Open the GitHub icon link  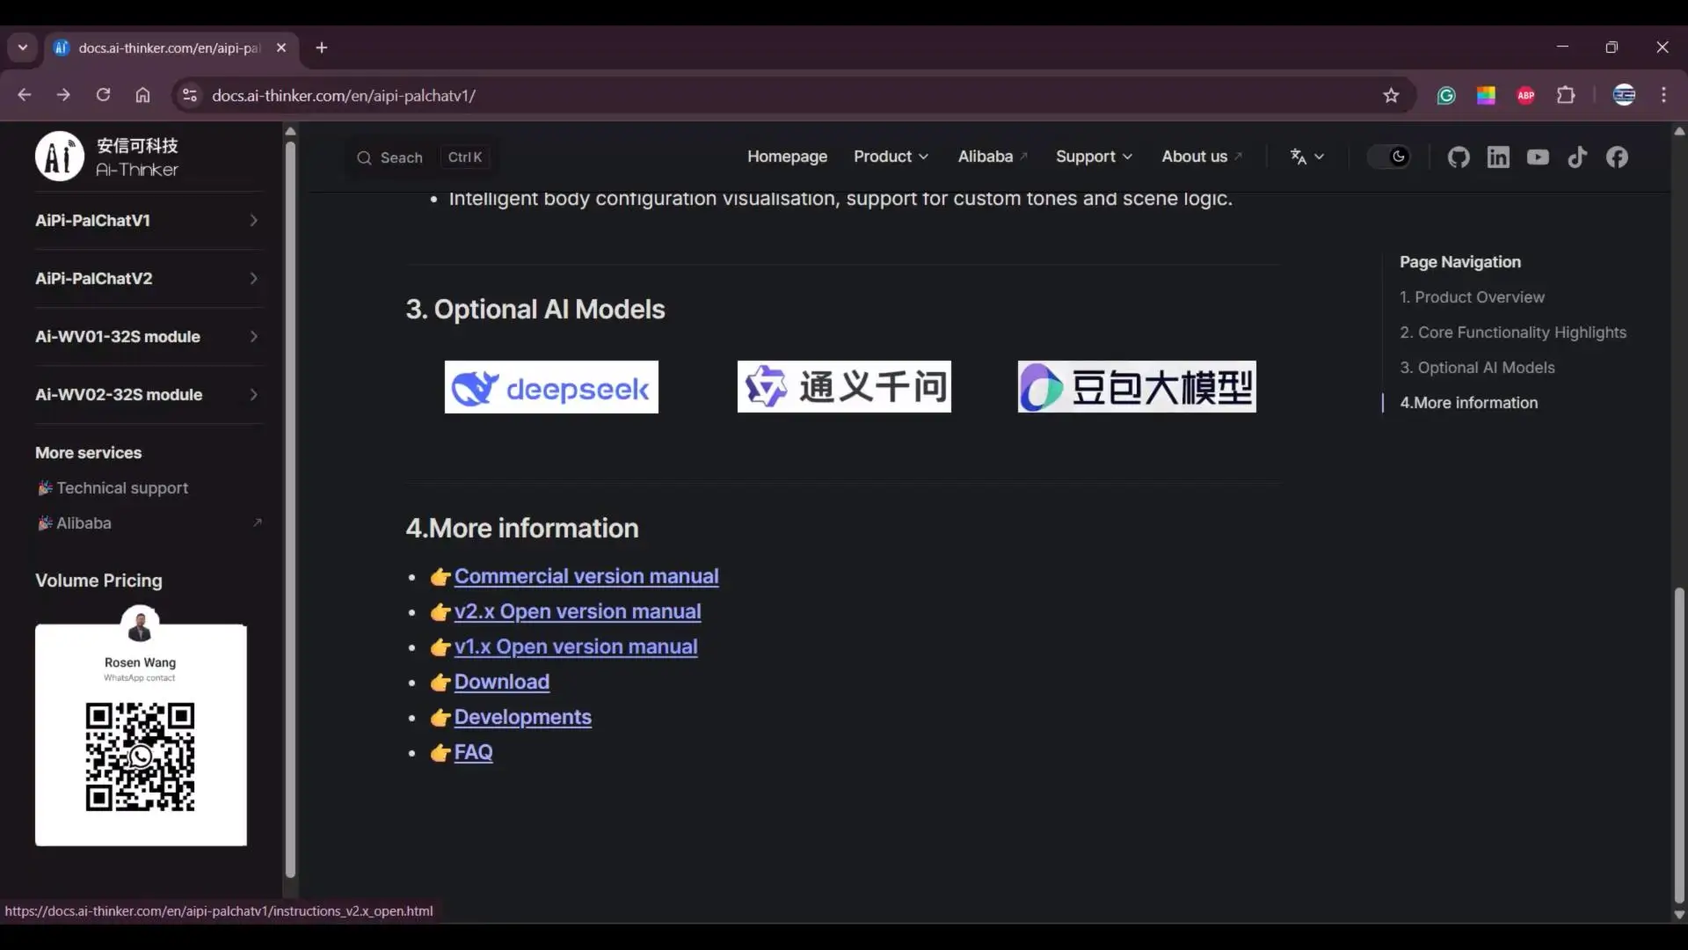(1459, 157)
